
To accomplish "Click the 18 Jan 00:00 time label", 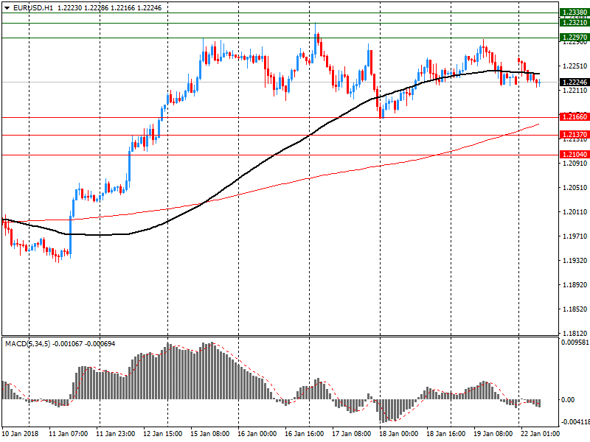I will point(398,434).
